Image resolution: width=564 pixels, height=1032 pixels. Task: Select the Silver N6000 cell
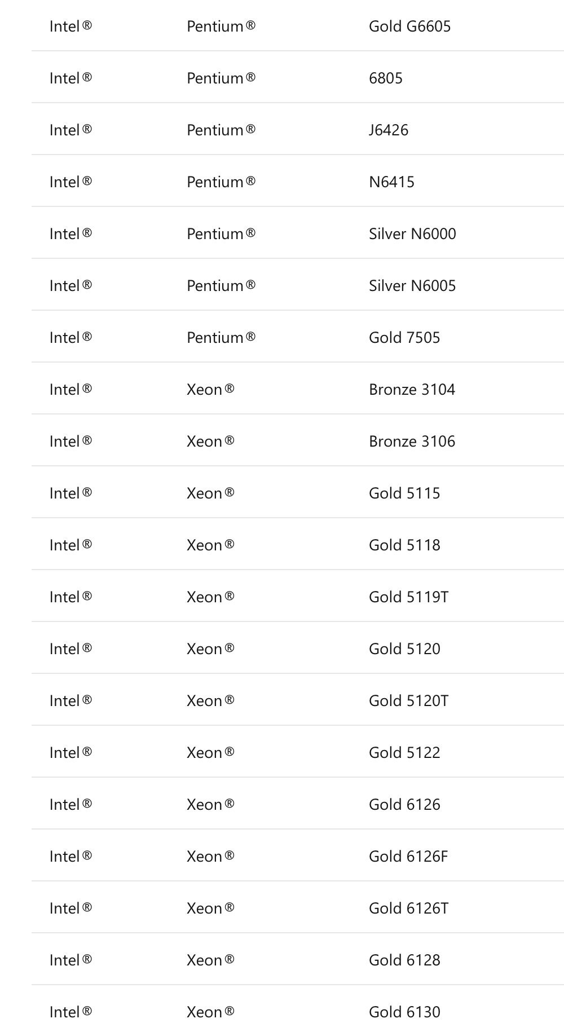click(x=412, y=234)
